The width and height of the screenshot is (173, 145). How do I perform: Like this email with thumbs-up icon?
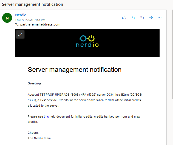(x=124, y=18)
